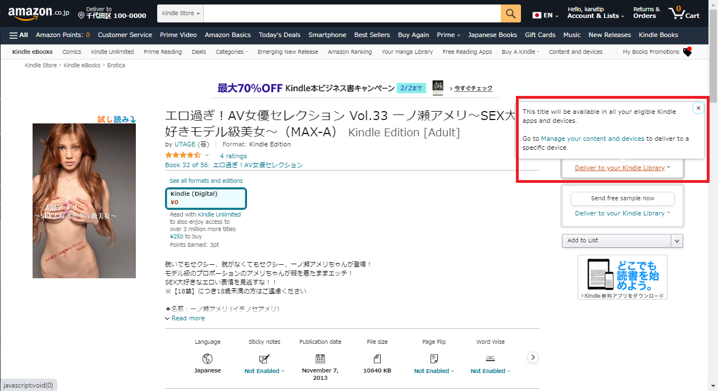Expand Not Enabled under Word Wise
This screenshot has height=391, width=718.
(x=491, y=371)
